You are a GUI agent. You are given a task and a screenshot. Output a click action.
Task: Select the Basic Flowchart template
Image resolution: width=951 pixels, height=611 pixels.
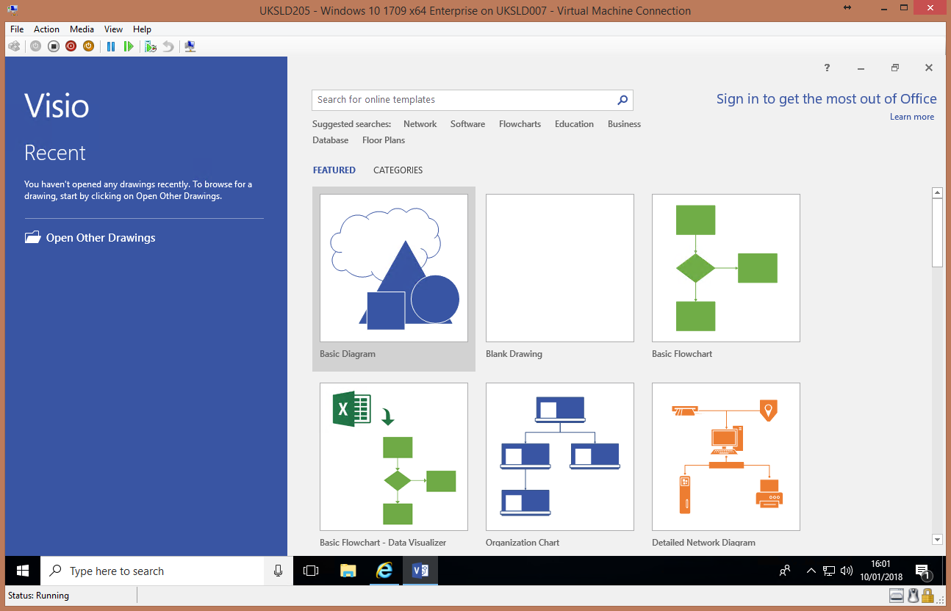point(726,278)
